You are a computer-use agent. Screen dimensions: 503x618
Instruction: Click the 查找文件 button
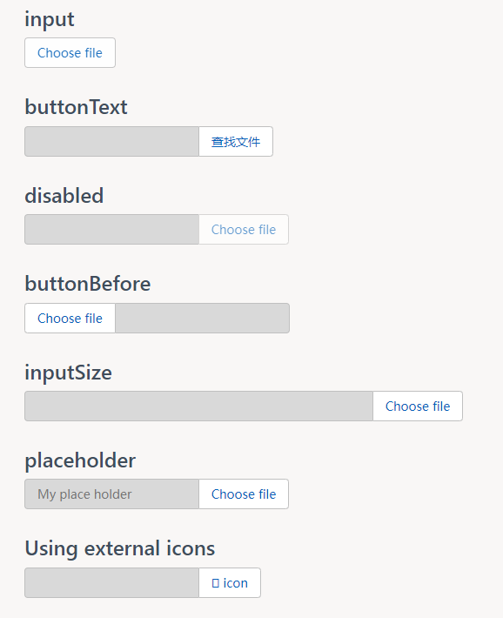click(236, 142)
